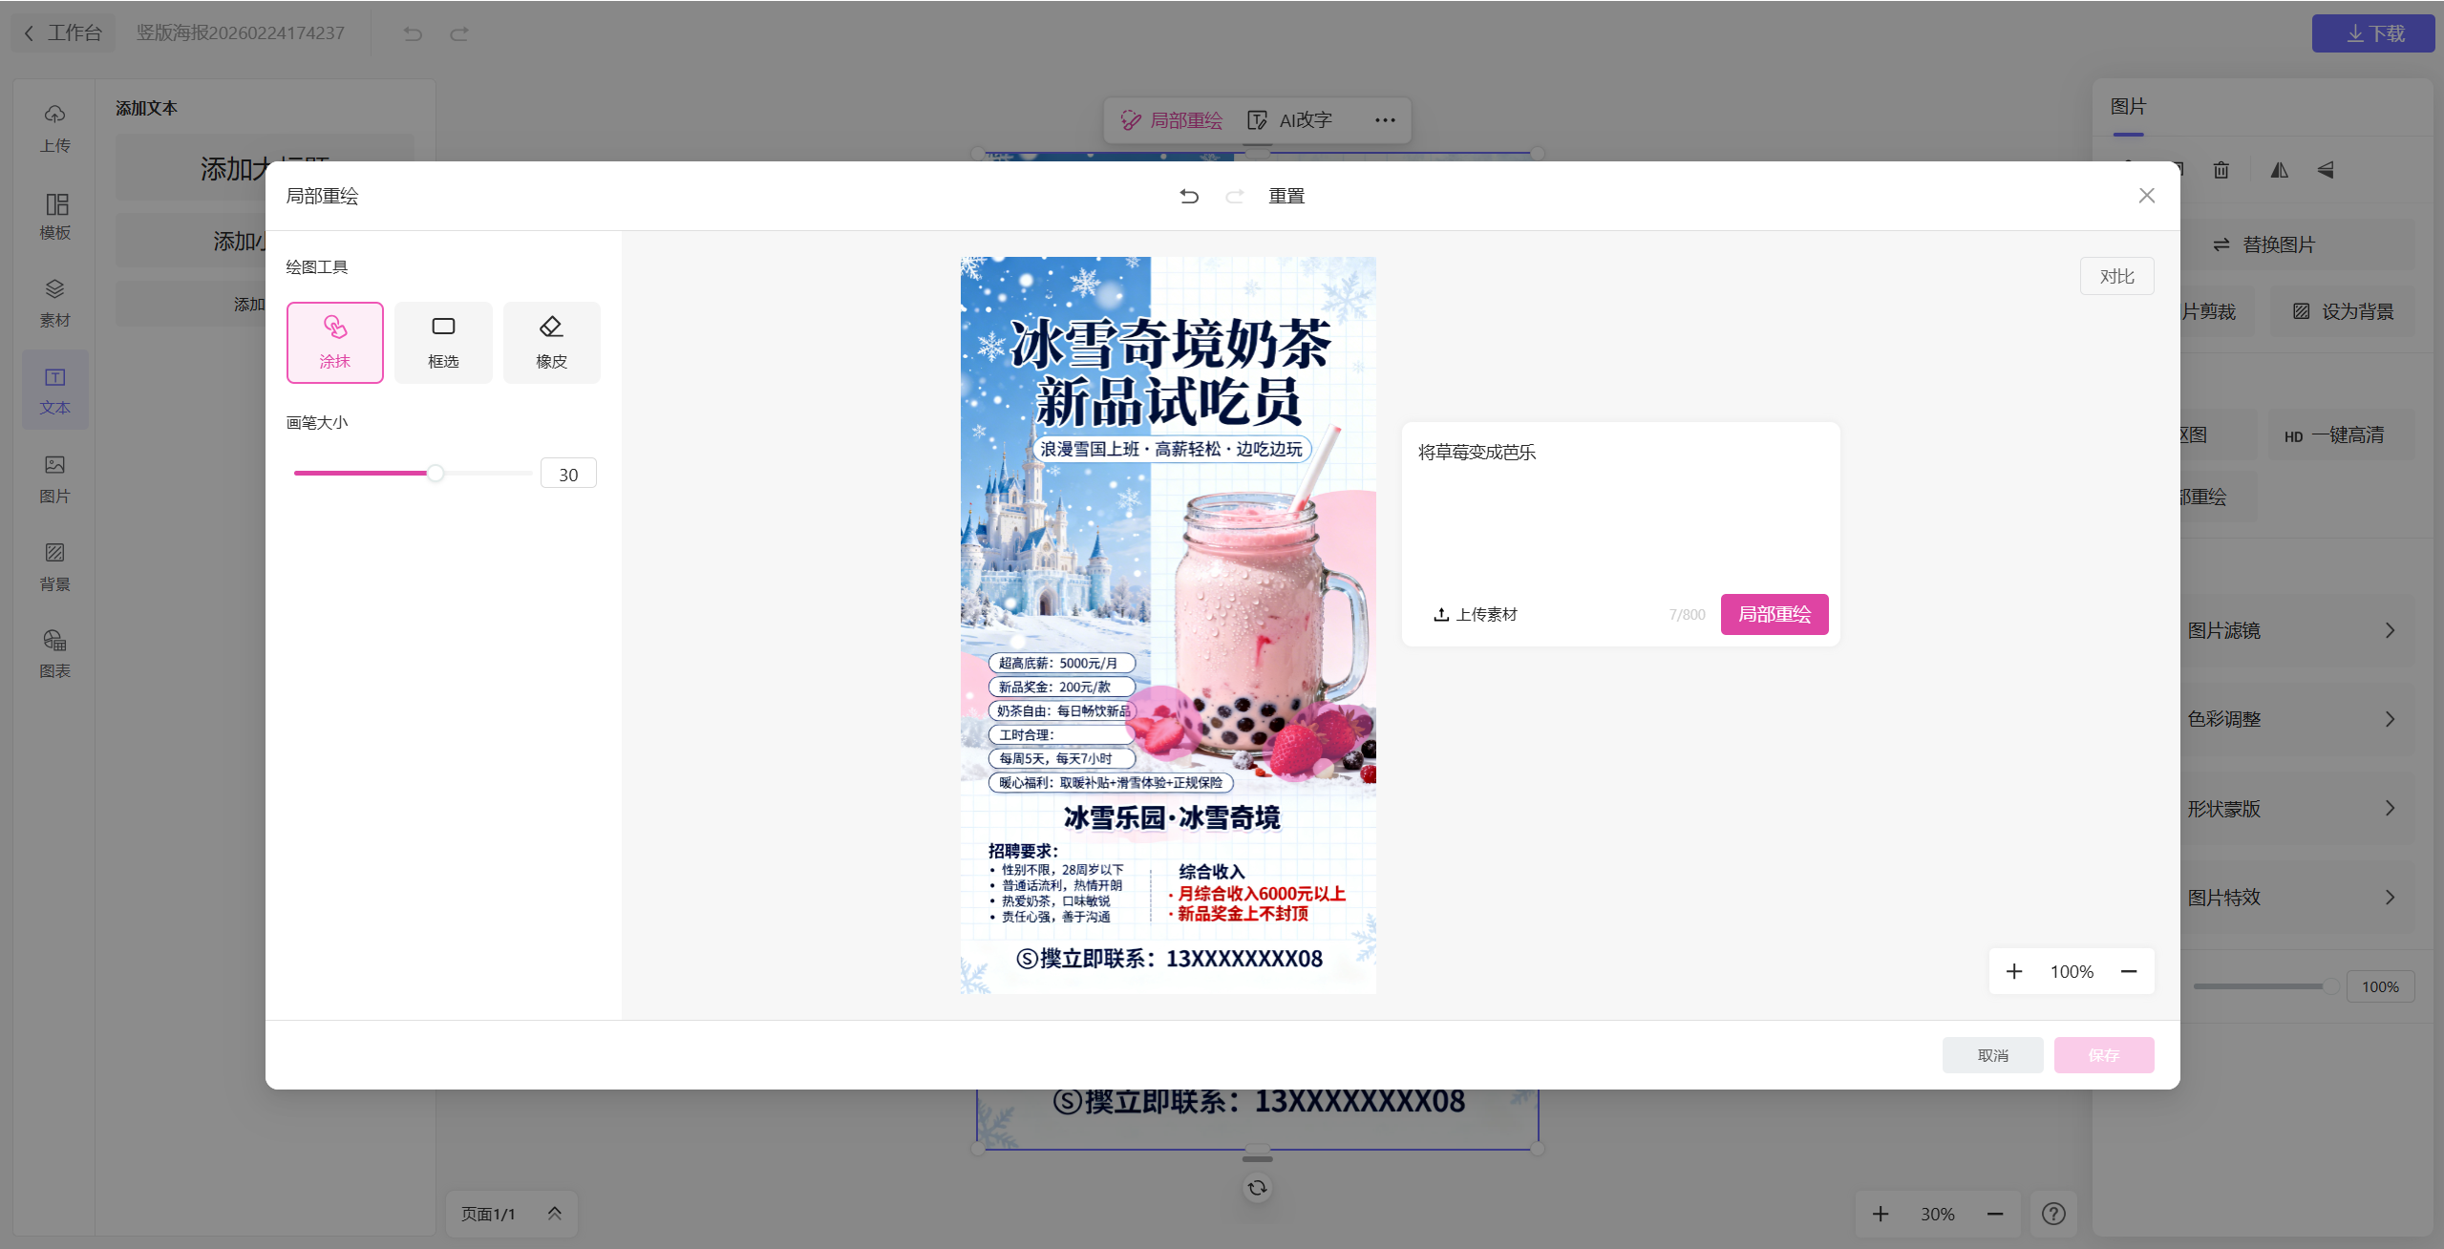Select the 涂抹 smear brush tool
This screenshot has height=1249, width=2444.
334,342
